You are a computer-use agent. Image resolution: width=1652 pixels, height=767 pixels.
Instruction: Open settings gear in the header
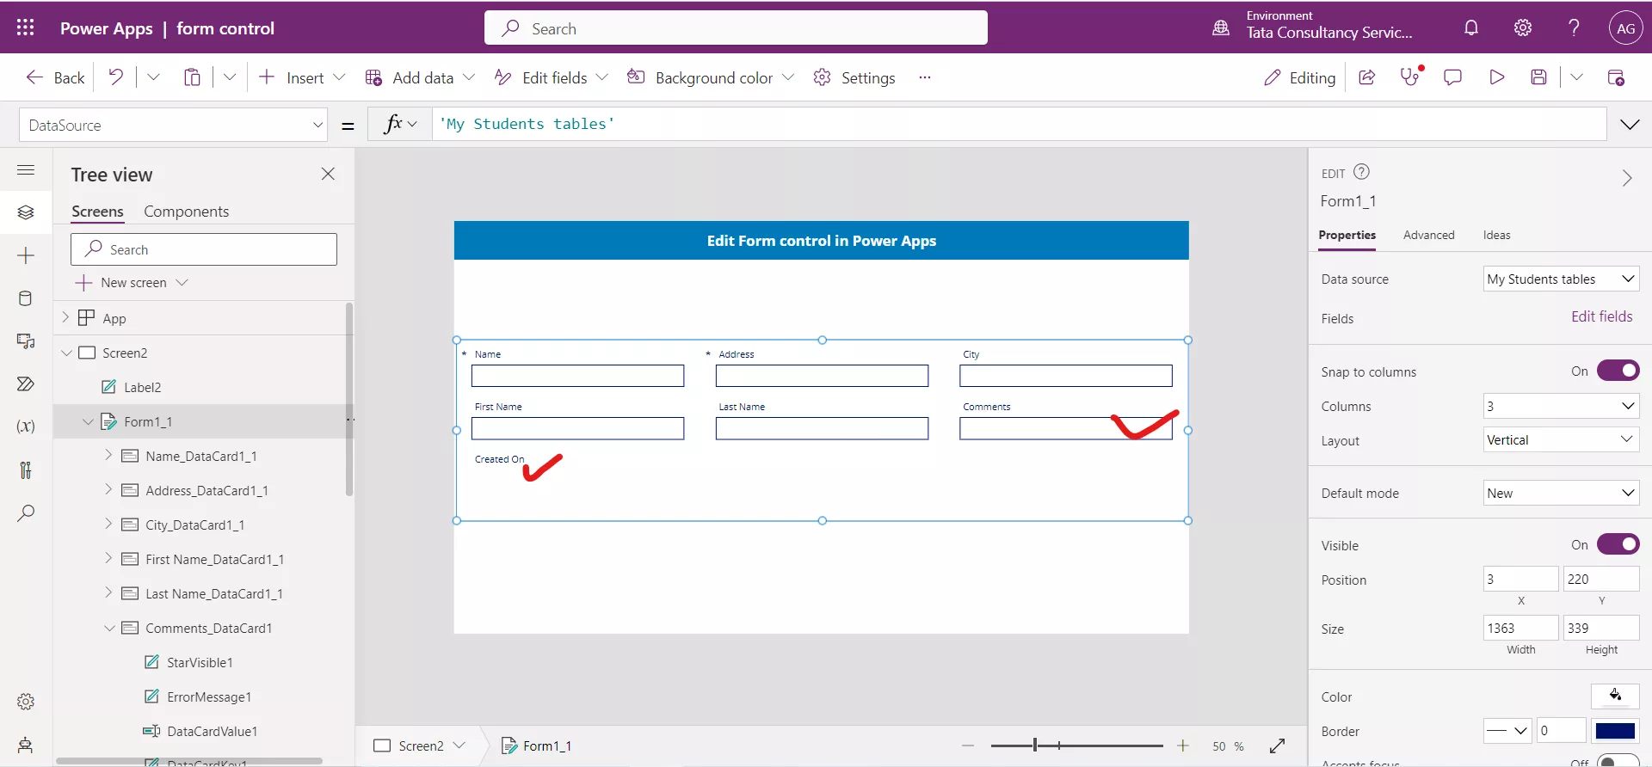[x=1523, y=28]
